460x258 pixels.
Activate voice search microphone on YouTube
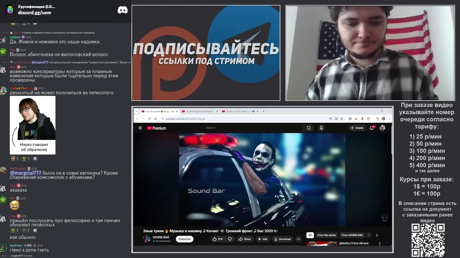tap(321, 128)
